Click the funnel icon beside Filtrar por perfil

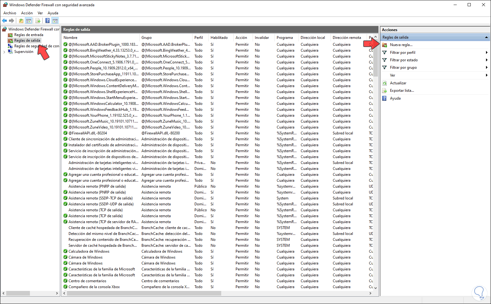[384, 53]
